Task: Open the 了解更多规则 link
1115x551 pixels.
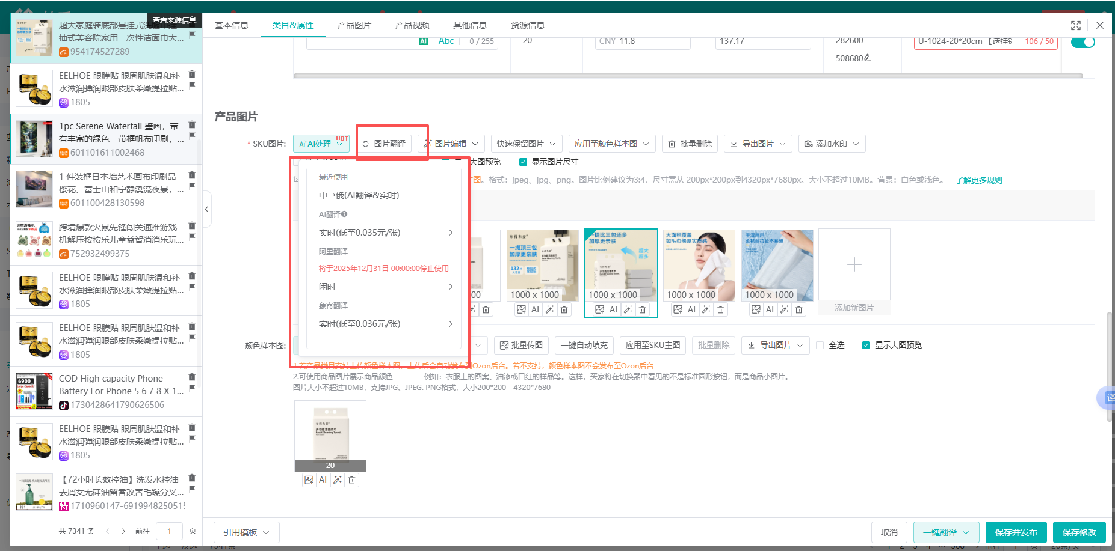Action: (x=979, y=180)
